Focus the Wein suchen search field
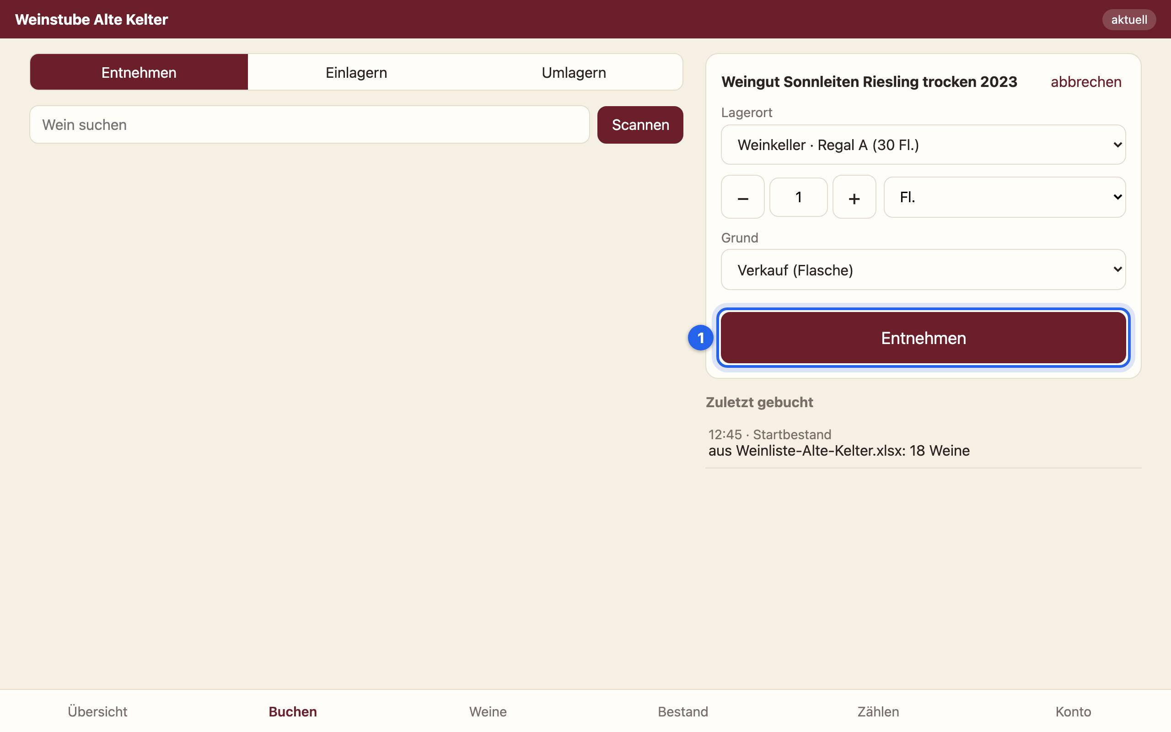Image resolution: width=1171 pixels, height=732 pixels. pyautogui.click(x=310, y=125)
